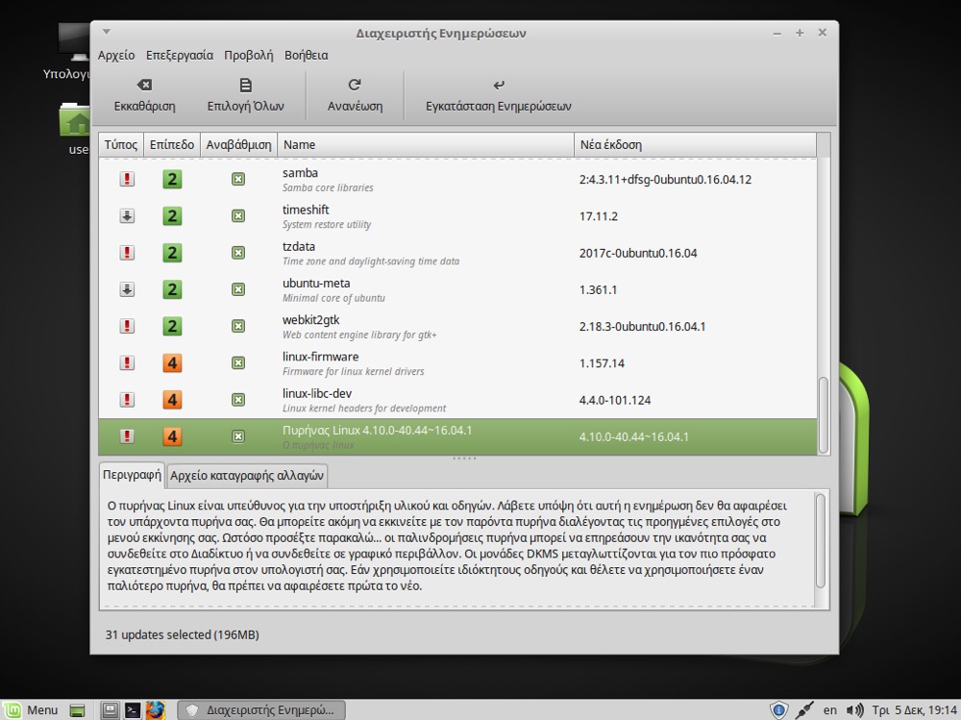The width and height of the screenshot is (961, 720).
Task: Click level 2 badge for webkit2gtk
Action: point(172,326)
